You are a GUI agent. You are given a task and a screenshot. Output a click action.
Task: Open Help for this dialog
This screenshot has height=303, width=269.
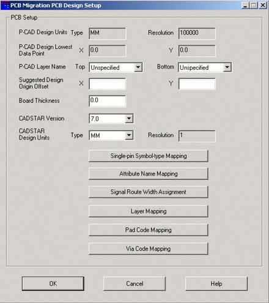point(216,283)
